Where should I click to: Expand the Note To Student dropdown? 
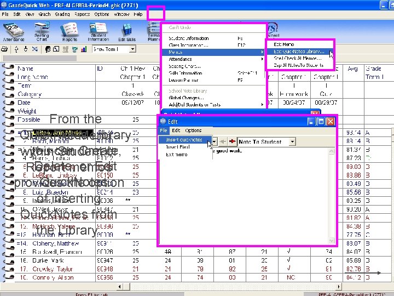click(292, 142)
